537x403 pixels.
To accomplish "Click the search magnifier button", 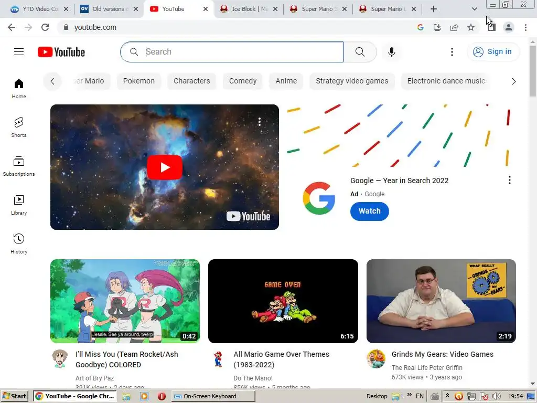I will (360, 52).
